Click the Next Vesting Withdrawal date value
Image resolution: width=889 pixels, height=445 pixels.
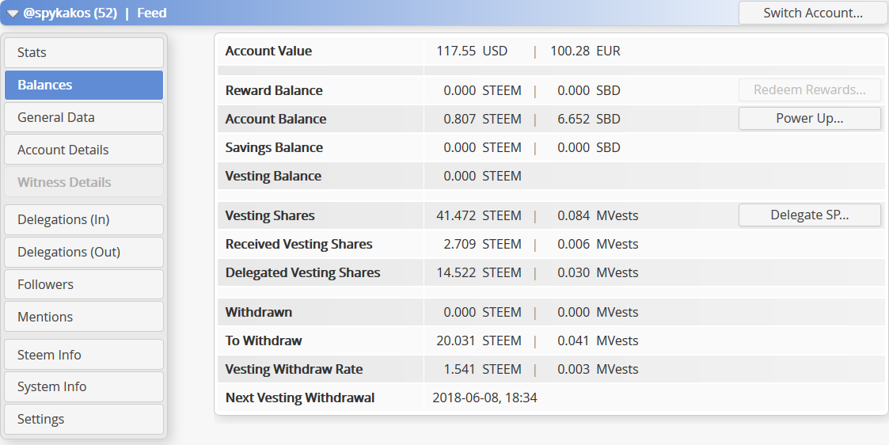pos(484,398)
